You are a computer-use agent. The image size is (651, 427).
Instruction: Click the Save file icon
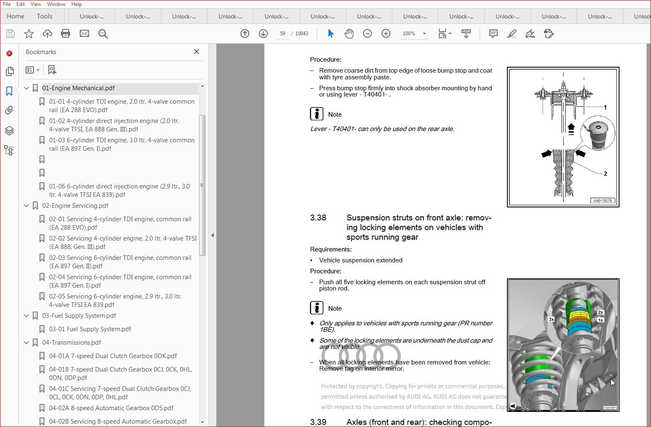click(x=10, y=34)
